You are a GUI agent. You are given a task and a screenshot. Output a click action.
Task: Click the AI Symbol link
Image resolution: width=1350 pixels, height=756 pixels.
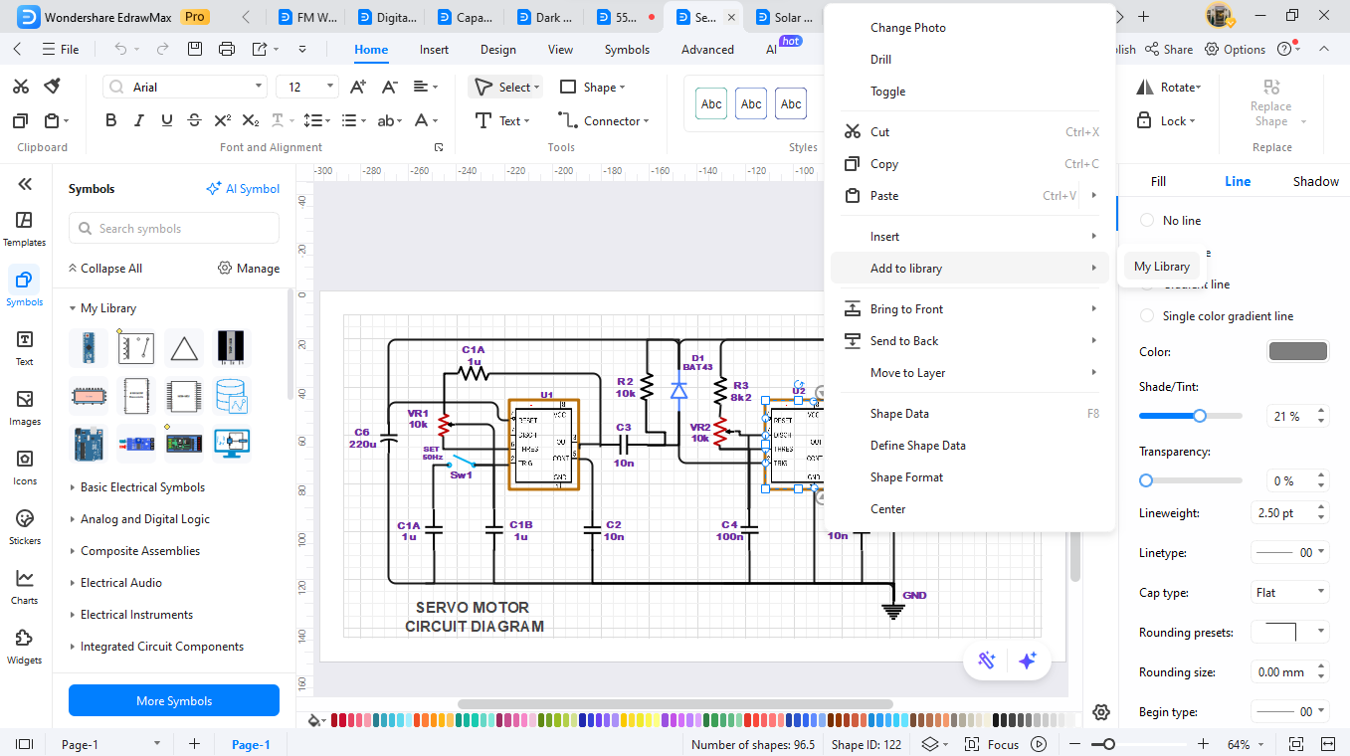[x=243, y=189]
